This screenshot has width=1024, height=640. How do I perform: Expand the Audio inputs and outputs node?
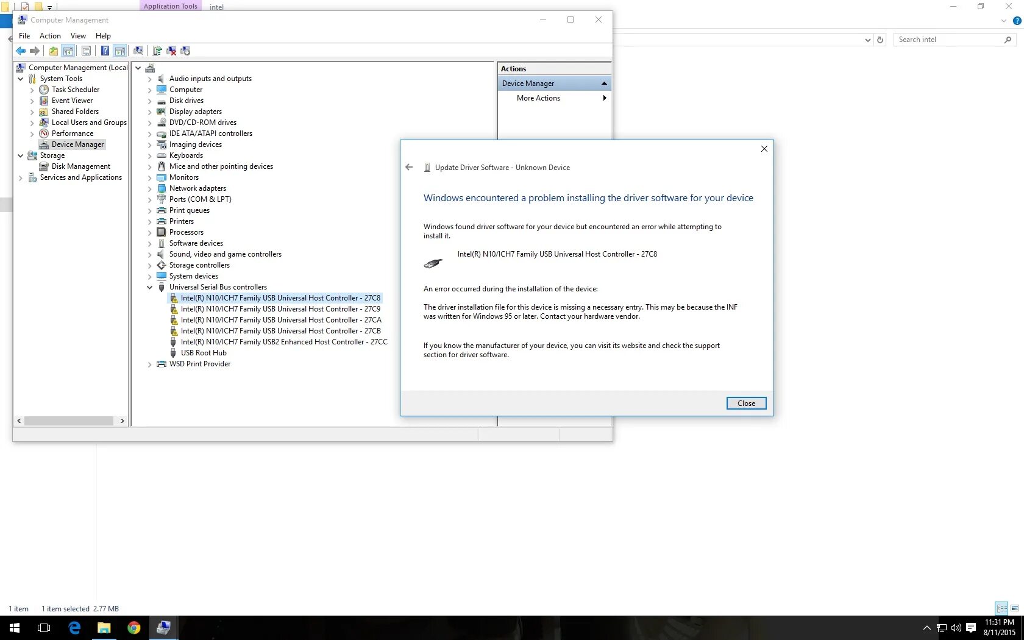click(149, 79)
